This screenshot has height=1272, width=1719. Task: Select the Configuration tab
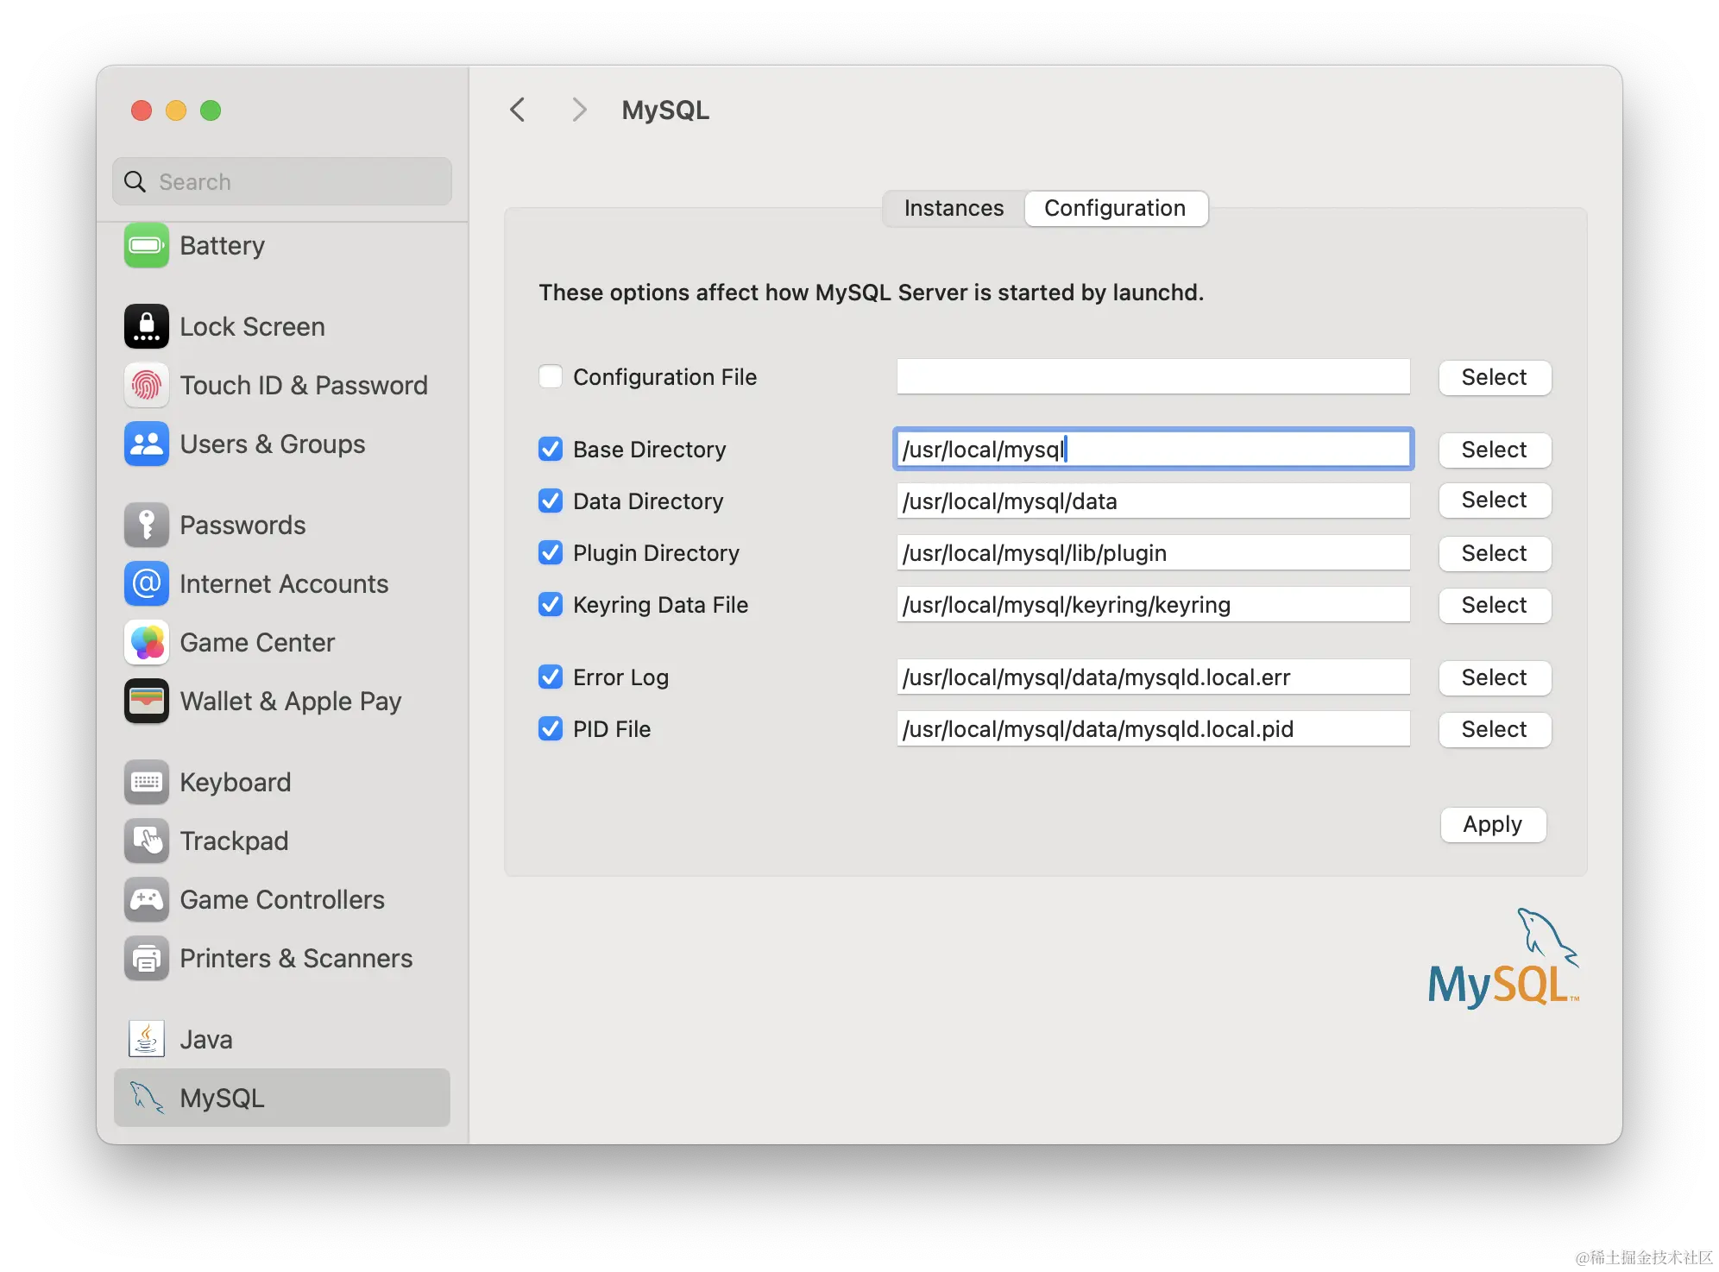tap(1115, 209)
